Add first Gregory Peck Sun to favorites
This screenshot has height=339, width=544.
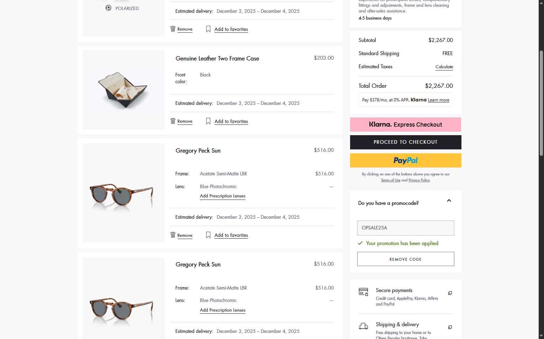click(231, 235)
